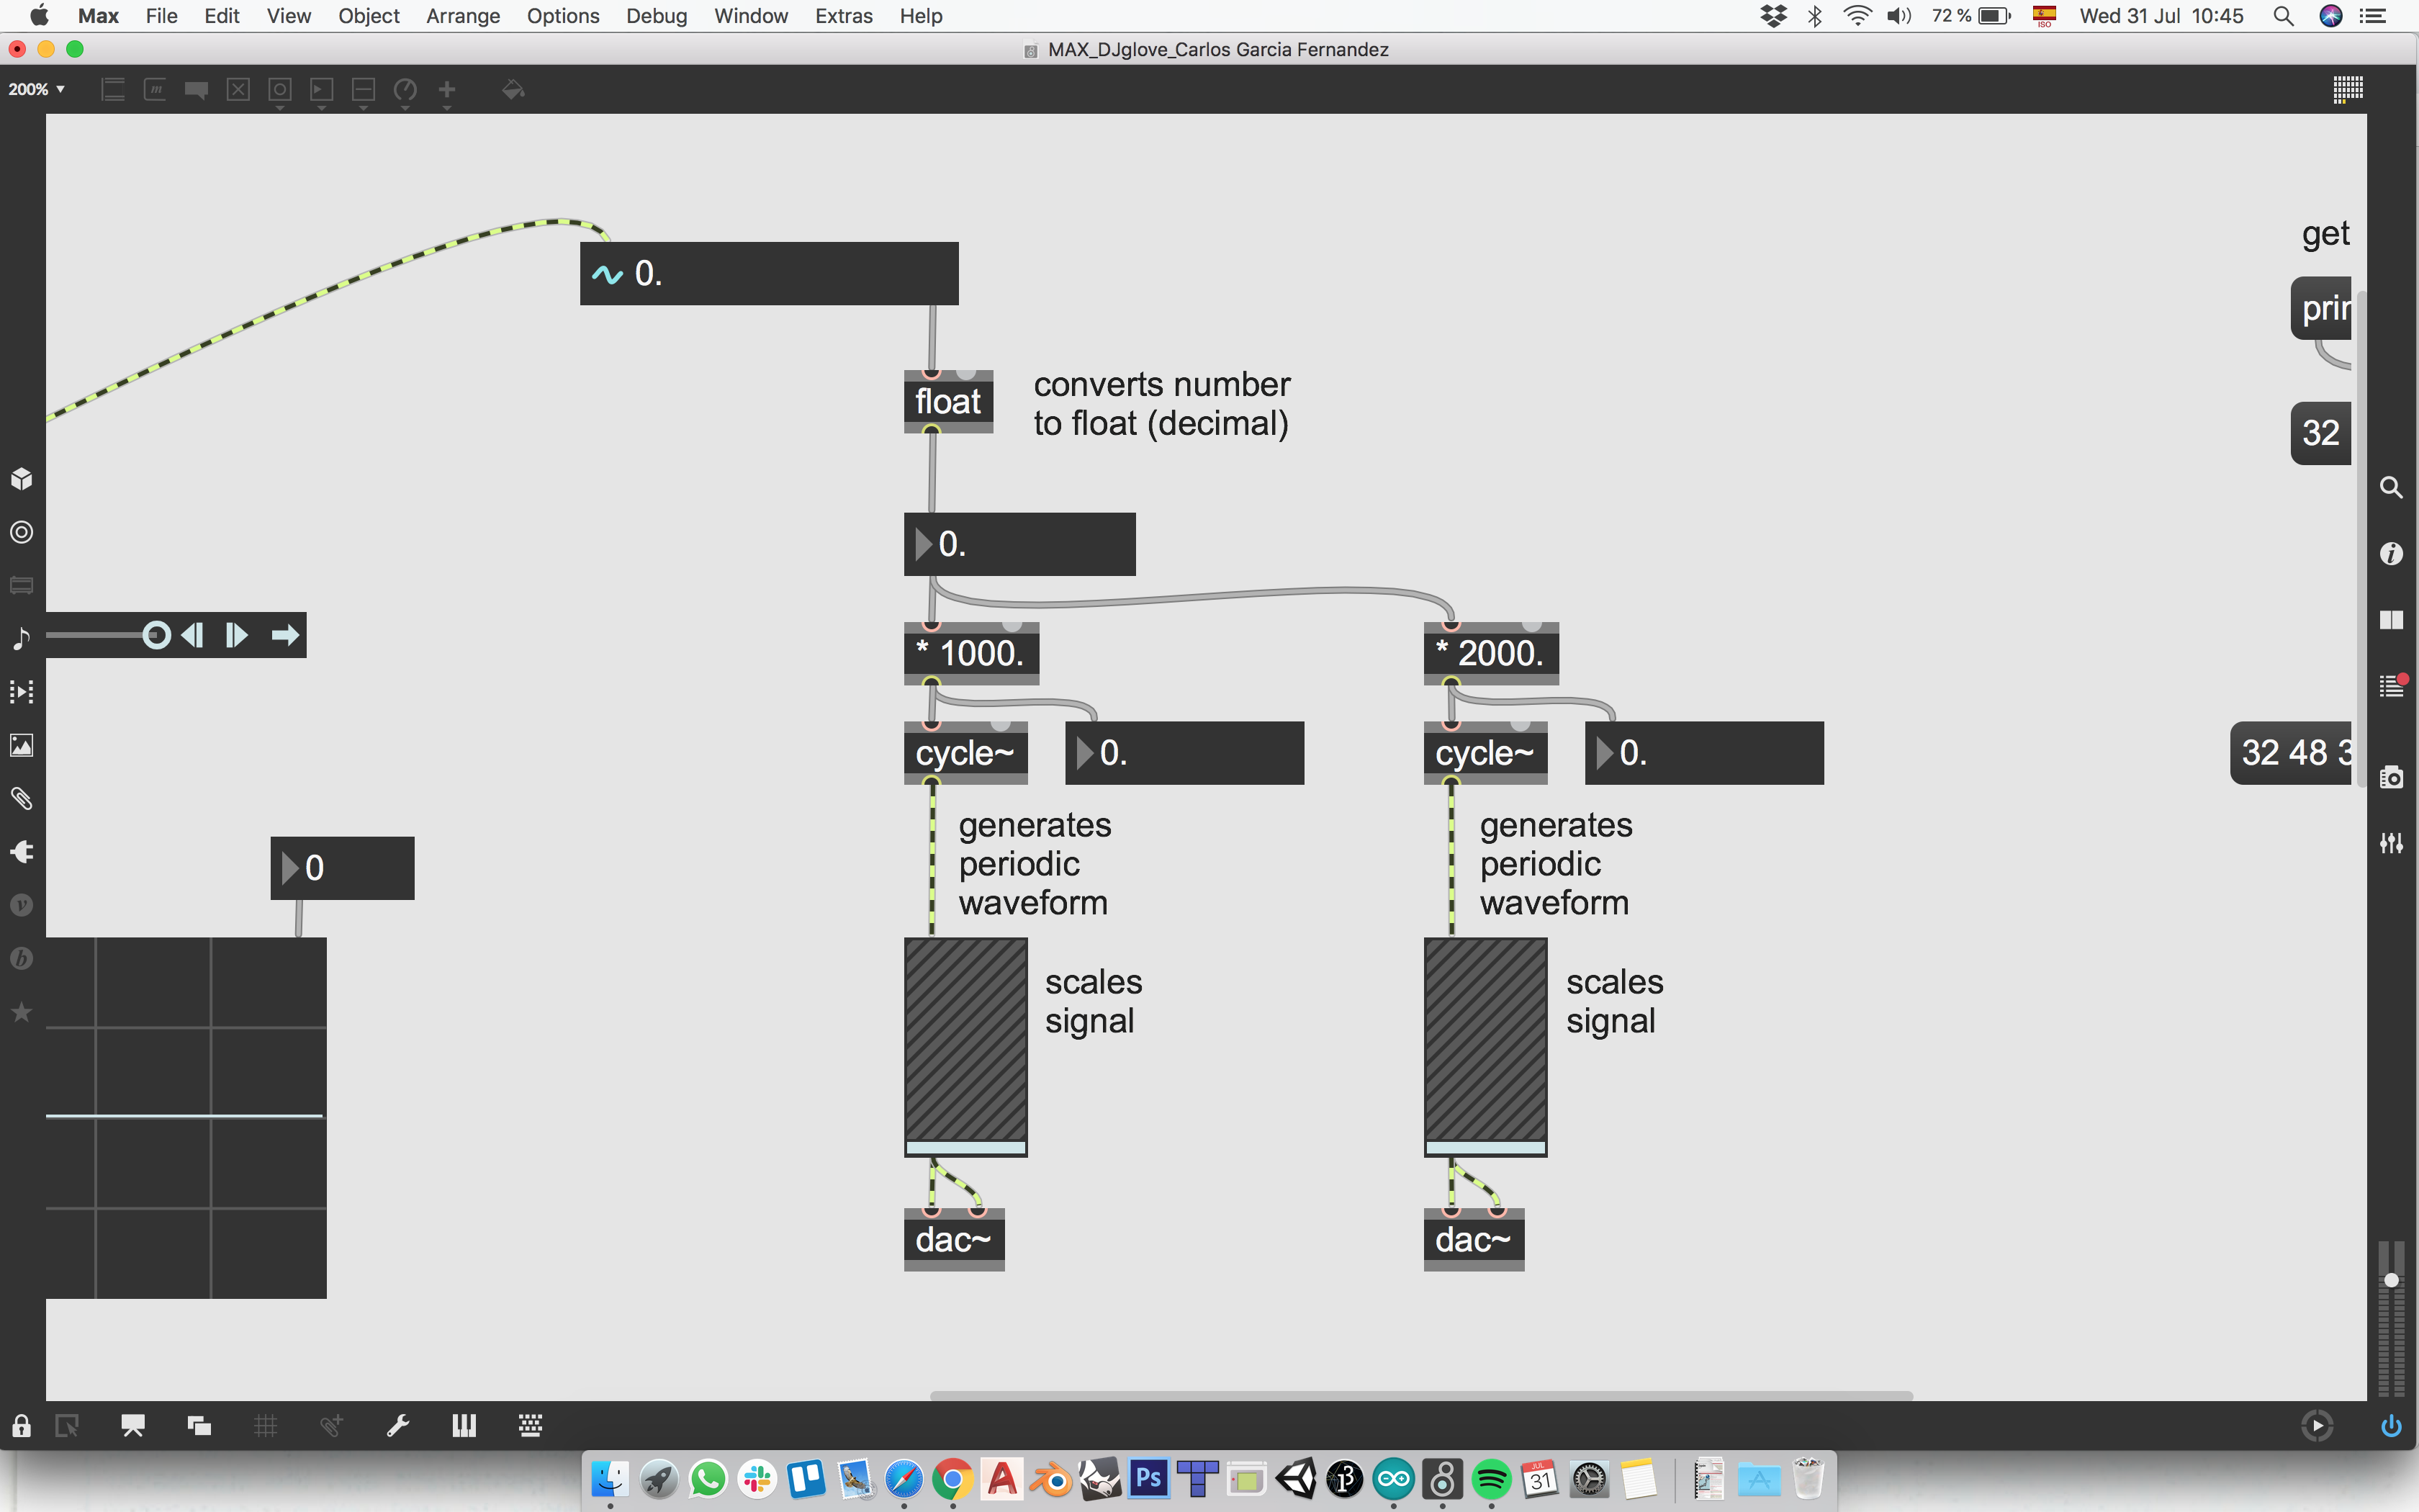Show the mixer sliders icon
Screen dimensions: 2419x1512
pos(2391,843)
